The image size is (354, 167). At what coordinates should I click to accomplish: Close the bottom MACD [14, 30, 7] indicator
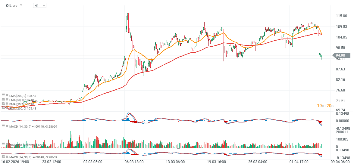7,157
